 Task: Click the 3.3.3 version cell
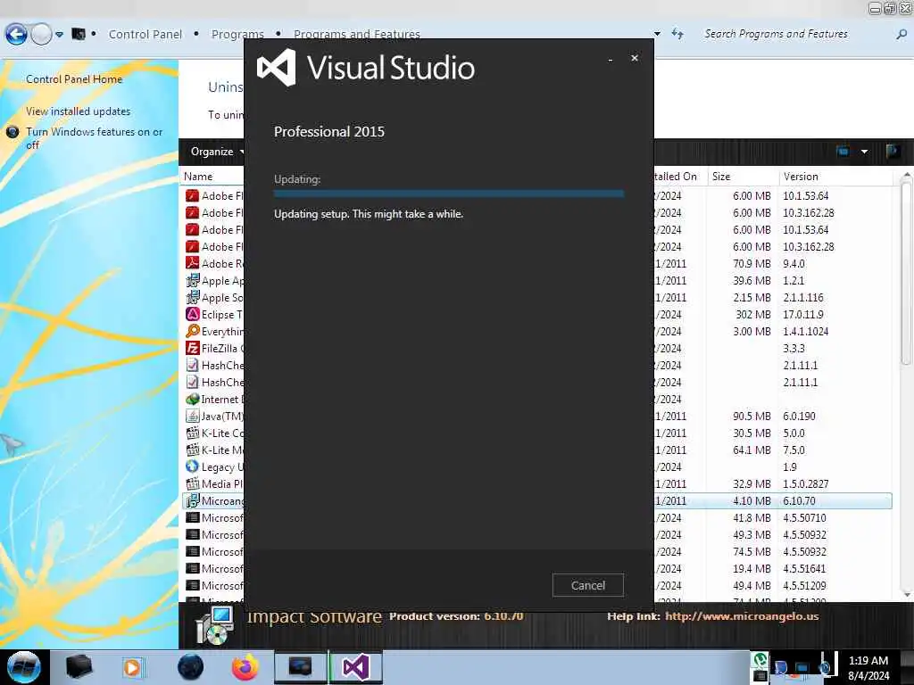click(794, 349)
